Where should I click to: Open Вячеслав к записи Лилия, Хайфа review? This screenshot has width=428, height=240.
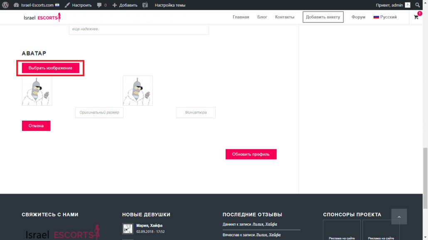click(x=251, y=235)
